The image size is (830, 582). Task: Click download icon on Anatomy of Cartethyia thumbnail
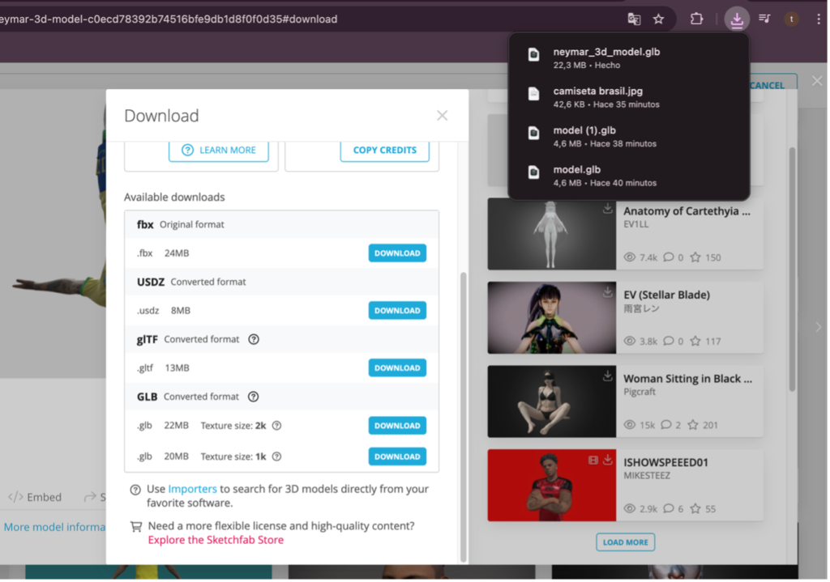tap(609, 209)
